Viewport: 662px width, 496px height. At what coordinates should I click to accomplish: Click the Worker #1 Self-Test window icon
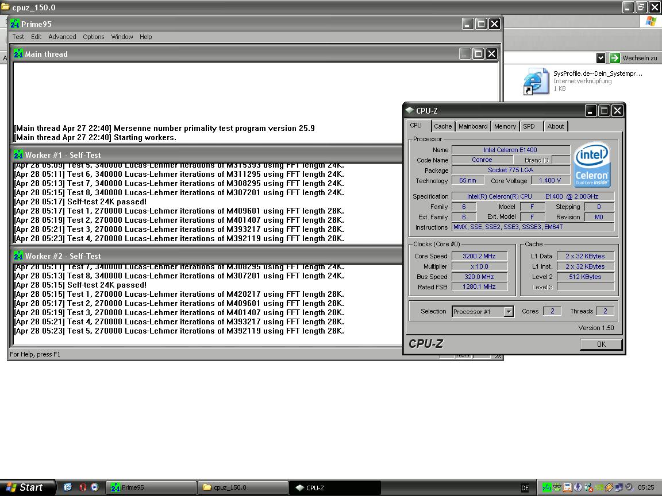point(18,155)
